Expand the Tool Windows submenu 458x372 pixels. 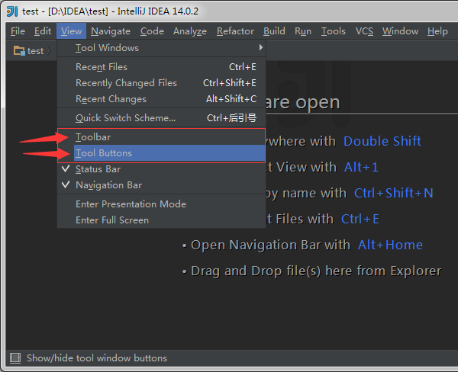coord(161,48)
